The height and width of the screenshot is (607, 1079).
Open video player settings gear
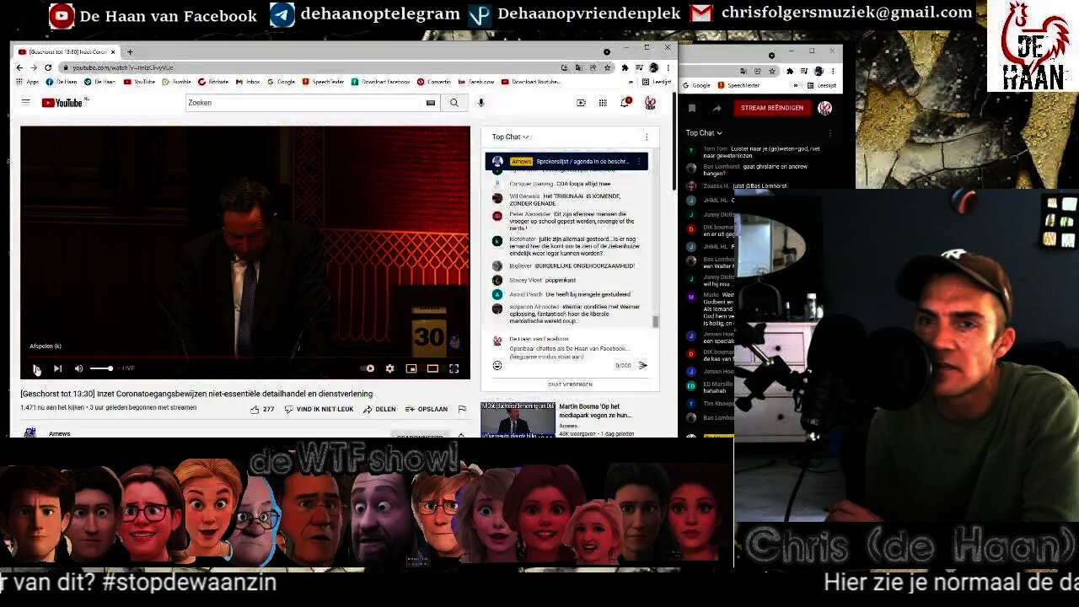(x=389, y=368)
